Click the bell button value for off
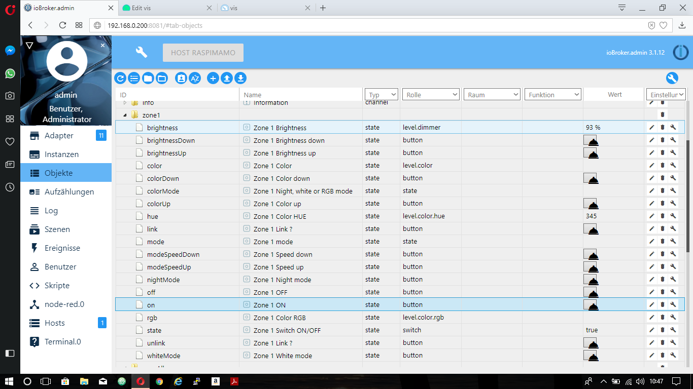This screenshot has height=389, width=693. pos(591,292)
